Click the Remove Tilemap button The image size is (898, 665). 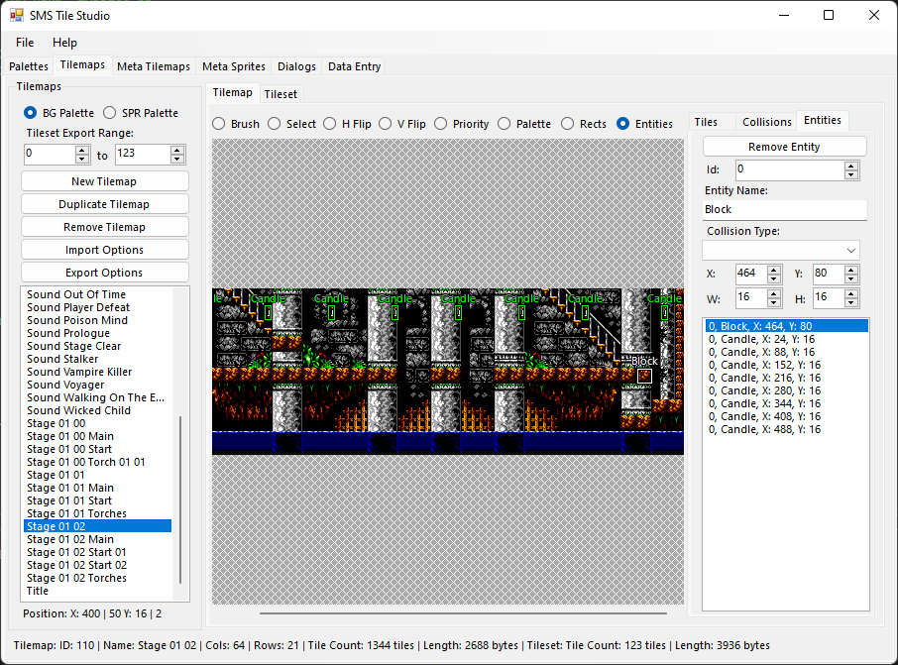pyautogui.click(x=105, y=227)
